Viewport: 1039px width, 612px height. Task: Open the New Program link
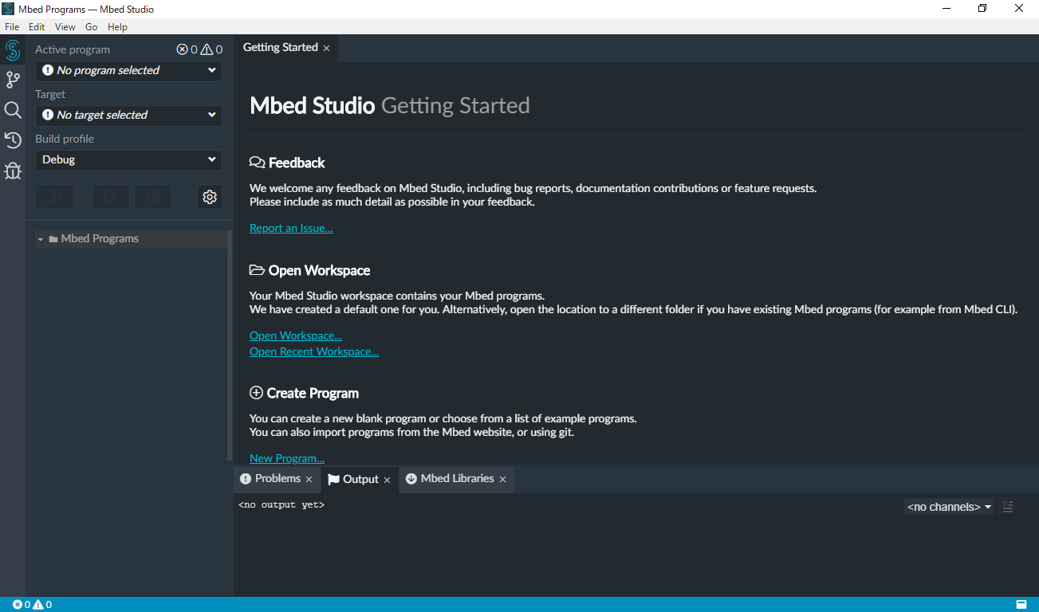(x=286, y=457)
